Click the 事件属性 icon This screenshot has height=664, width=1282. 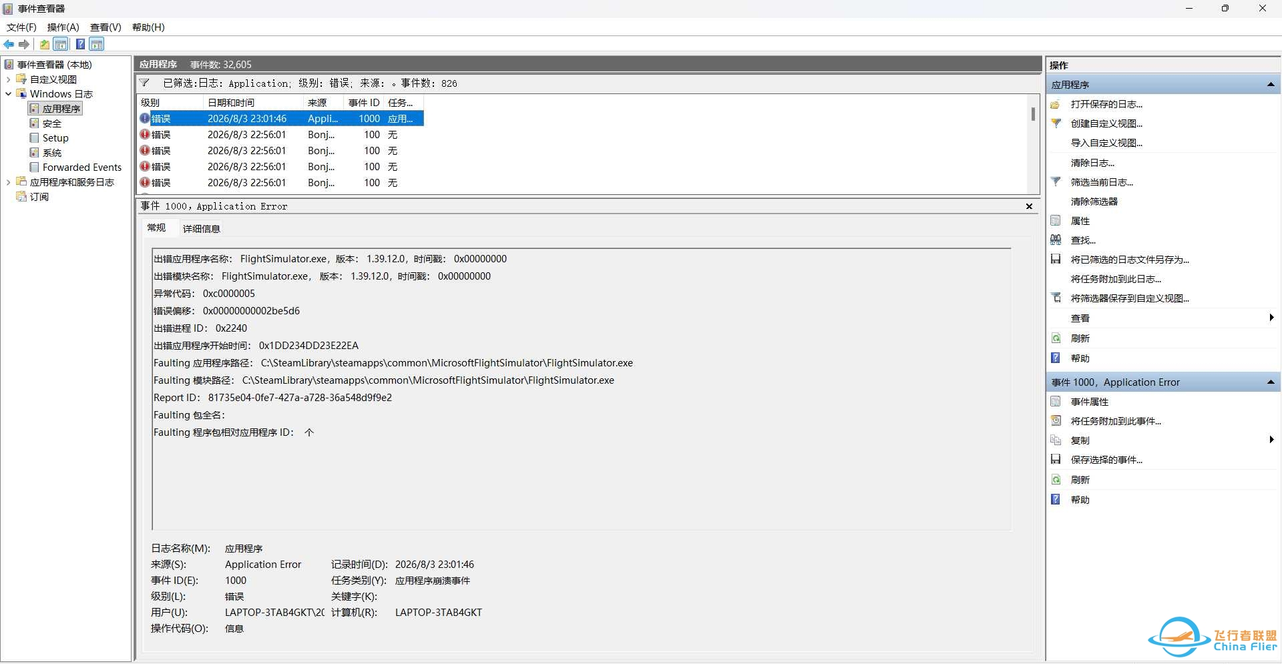point(1056,402)
